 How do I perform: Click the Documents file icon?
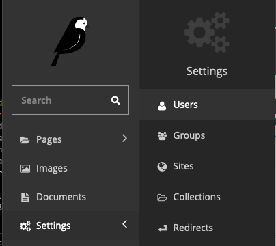tap(25, 197)
